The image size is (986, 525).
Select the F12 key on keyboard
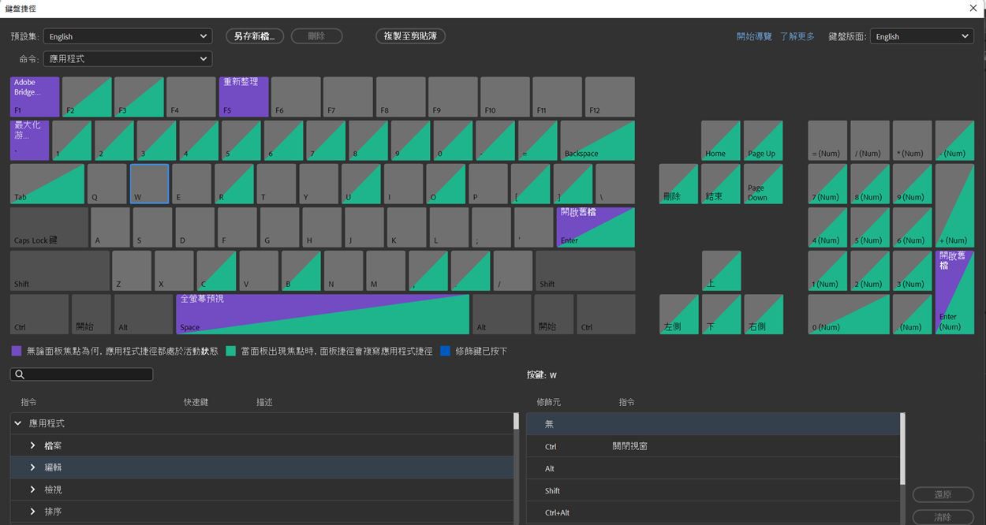(610, 97)
